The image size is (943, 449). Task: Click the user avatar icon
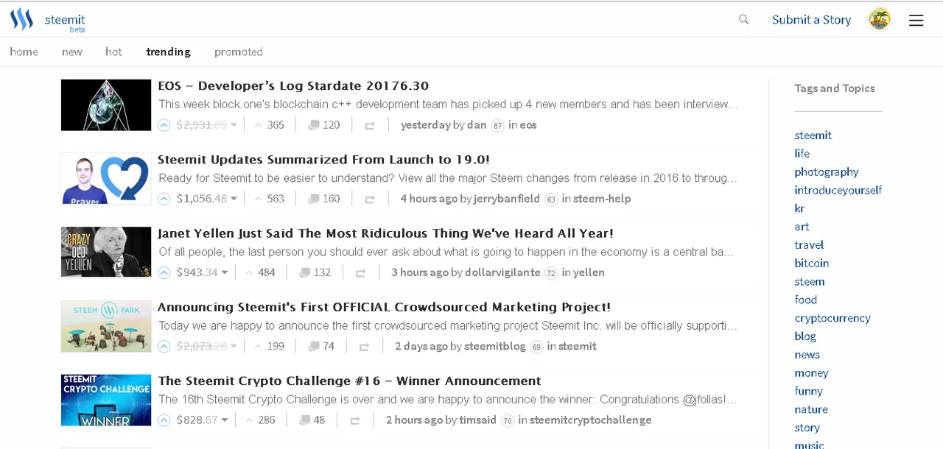pos(880,20)
